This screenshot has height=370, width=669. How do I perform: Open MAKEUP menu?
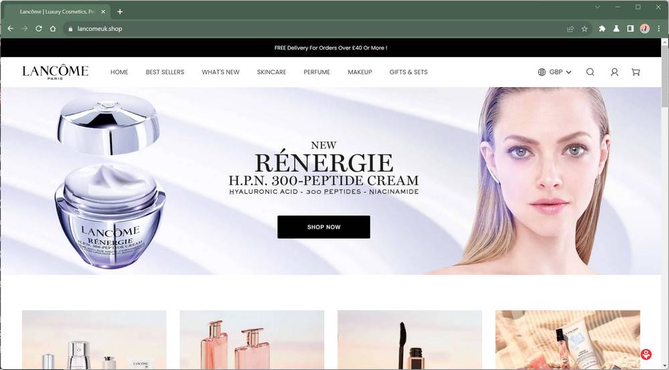[x=360, y=72]
